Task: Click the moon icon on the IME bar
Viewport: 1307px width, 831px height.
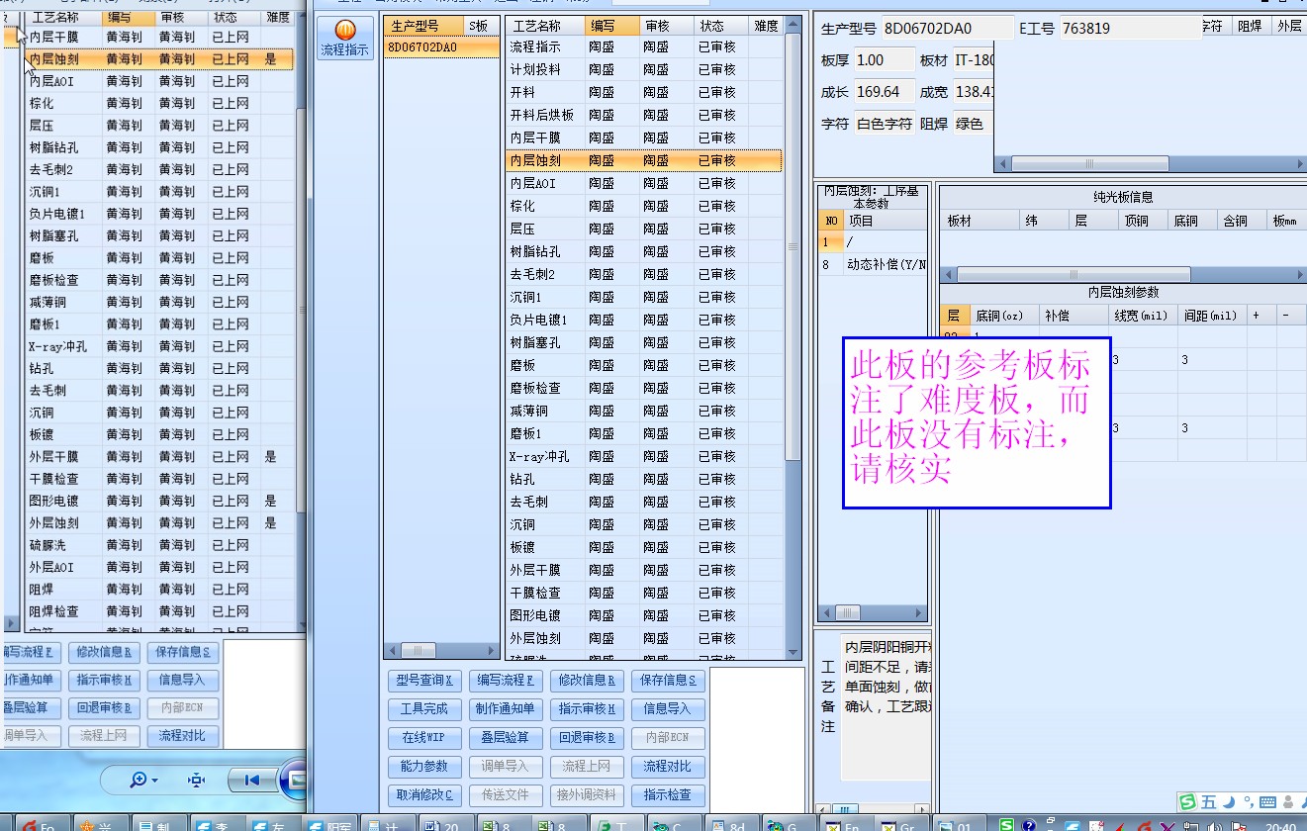Action: click(x=1228, y=801)
